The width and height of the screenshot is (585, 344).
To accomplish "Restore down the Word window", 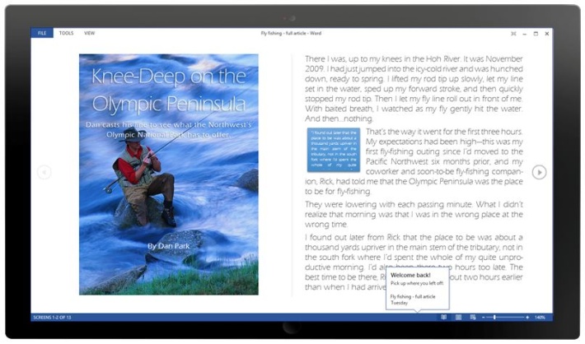I will pos(536,33).
